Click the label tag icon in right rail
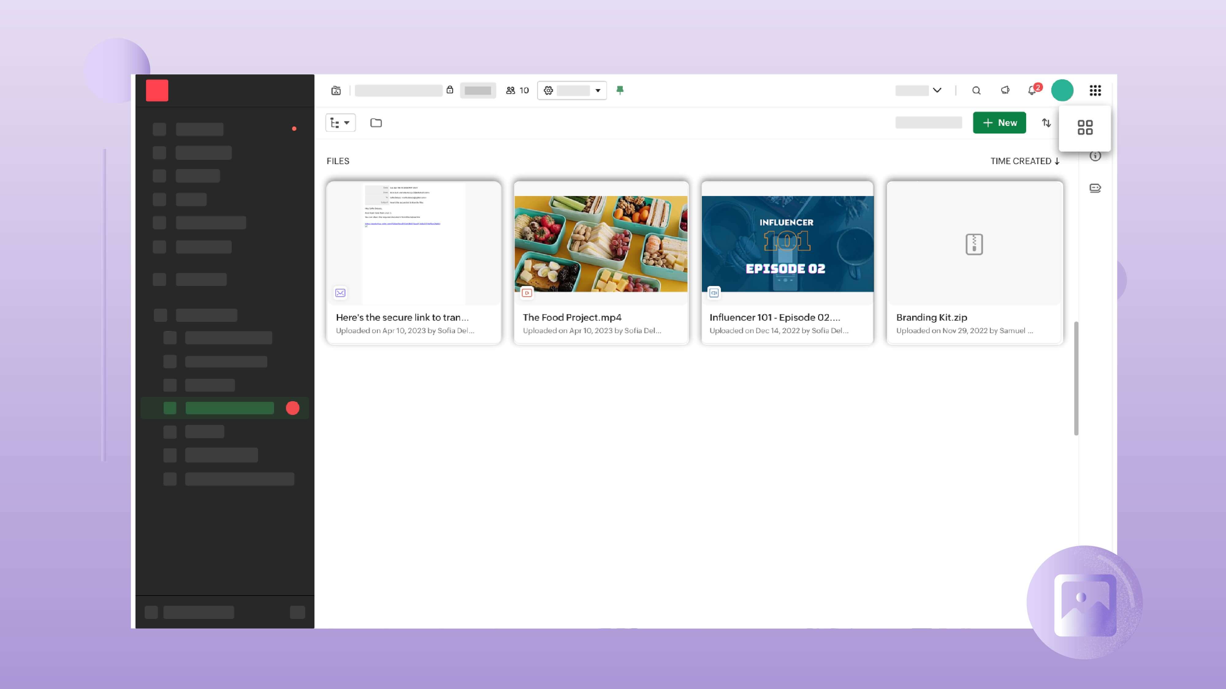Image resolution: width=1226 pixels, height=689 pixels. click(1095, 188)
